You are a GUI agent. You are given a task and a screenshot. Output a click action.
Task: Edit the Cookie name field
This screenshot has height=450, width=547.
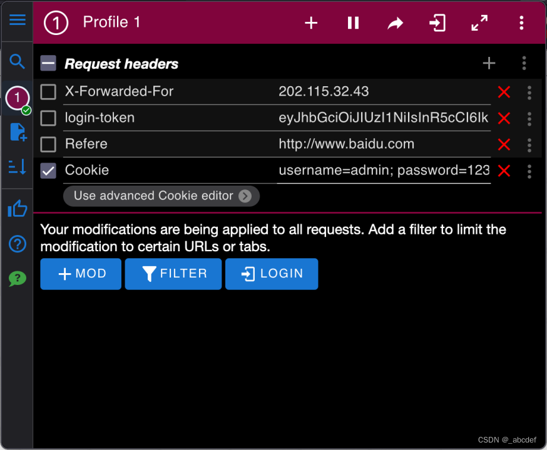tap(169, 171)
